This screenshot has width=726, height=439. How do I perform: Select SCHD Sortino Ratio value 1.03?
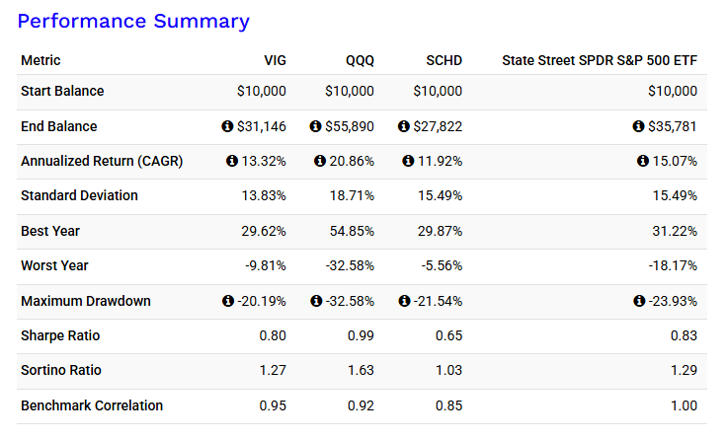pyautogui.click(x=449, y=371)
